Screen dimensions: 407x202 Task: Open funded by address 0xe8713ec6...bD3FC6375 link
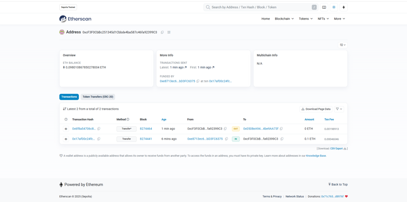(177, 81)
